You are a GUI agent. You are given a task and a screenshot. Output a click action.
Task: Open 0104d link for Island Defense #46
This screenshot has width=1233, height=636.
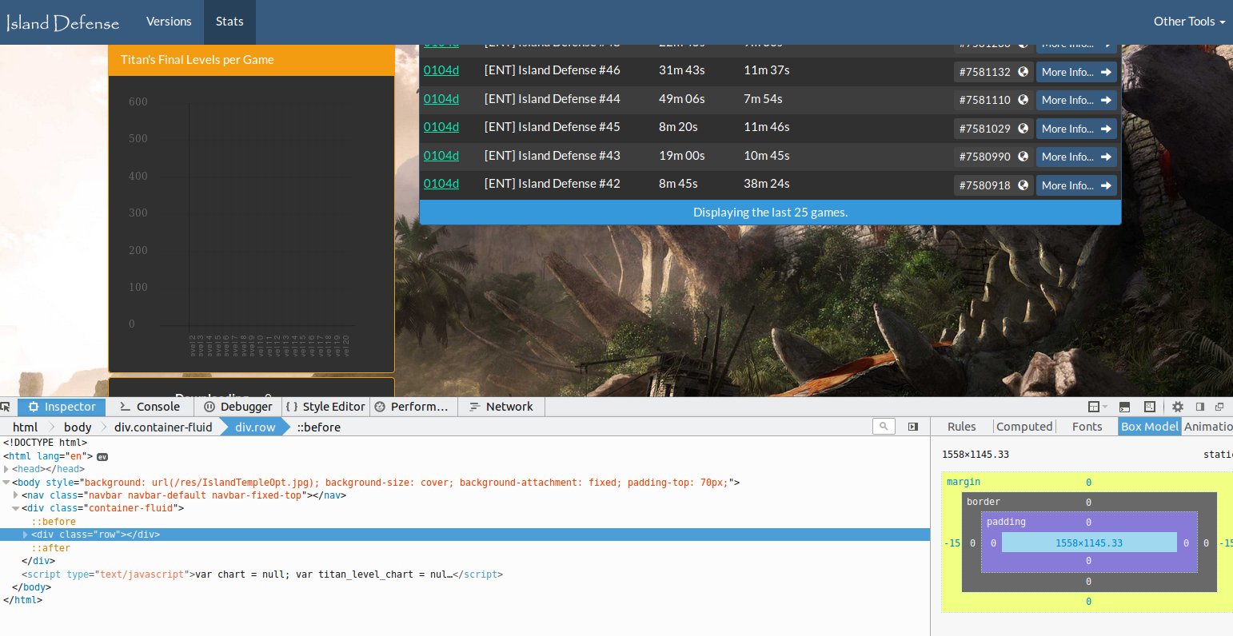pyautogui.click(x=441, y=70)
